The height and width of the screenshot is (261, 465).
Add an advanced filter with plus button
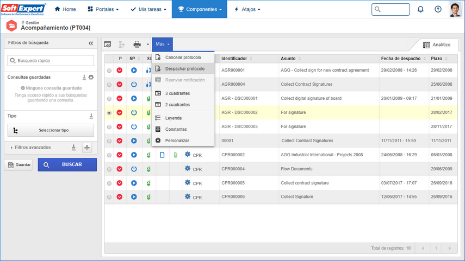87,148
